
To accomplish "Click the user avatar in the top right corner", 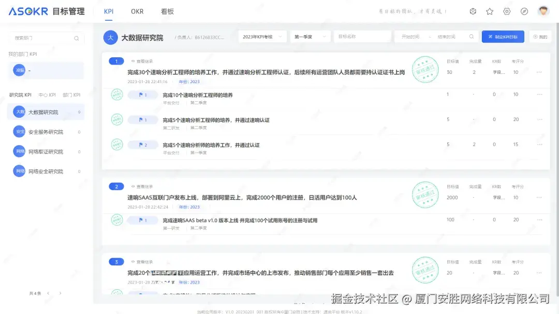I will click(543, 11).
